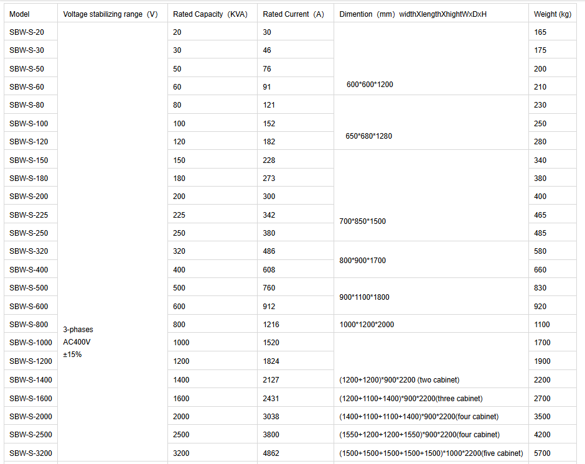Click the 4862 rated current value

click(271, 453)
